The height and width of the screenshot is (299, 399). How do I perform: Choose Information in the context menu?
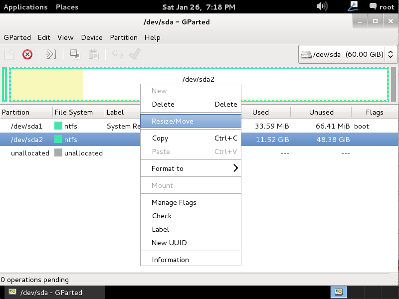pyautogui.click(x=191, y=260)
